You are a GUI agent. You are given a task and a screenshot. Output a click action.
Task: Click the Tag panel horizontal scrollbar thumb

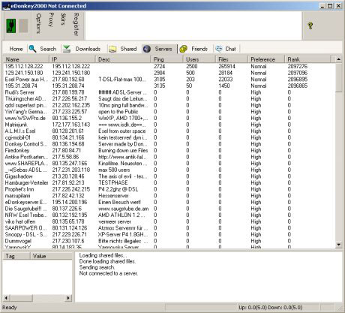[x=21, y=298]
